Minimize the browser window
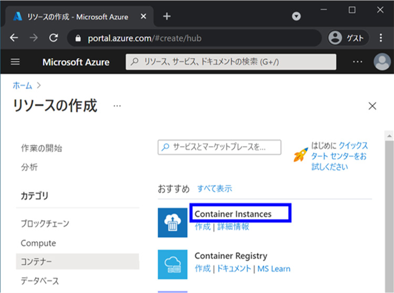Image resolution: width=394 pixels, height=293 pixels. 324,9
